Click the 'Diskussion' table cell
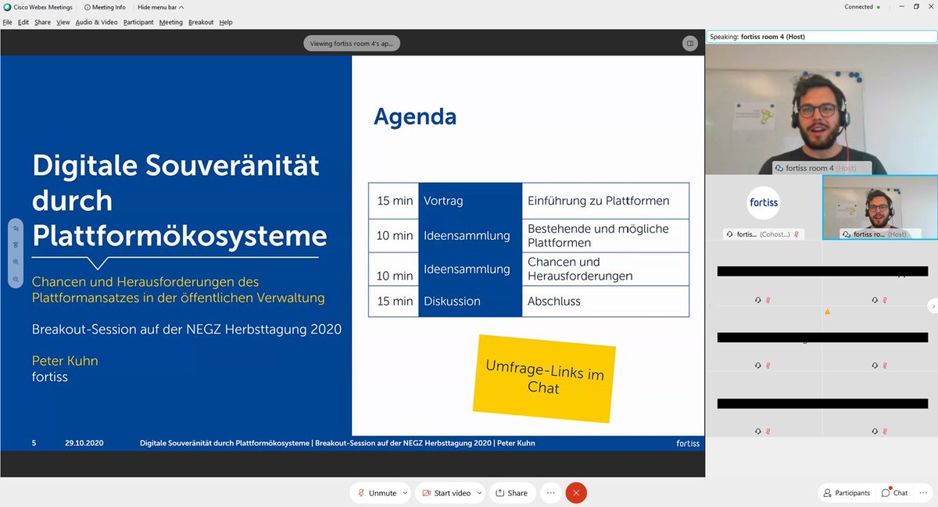938x507 pixels. click(x=470, y=301)
